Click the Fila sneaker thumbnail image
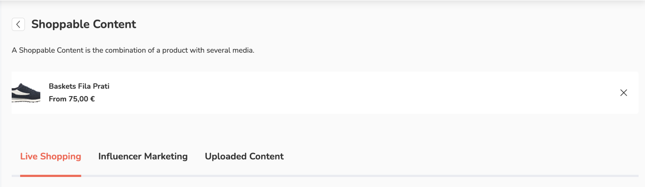Image resolution: width=645 pixels, height=187 pixels. point(26,92)
